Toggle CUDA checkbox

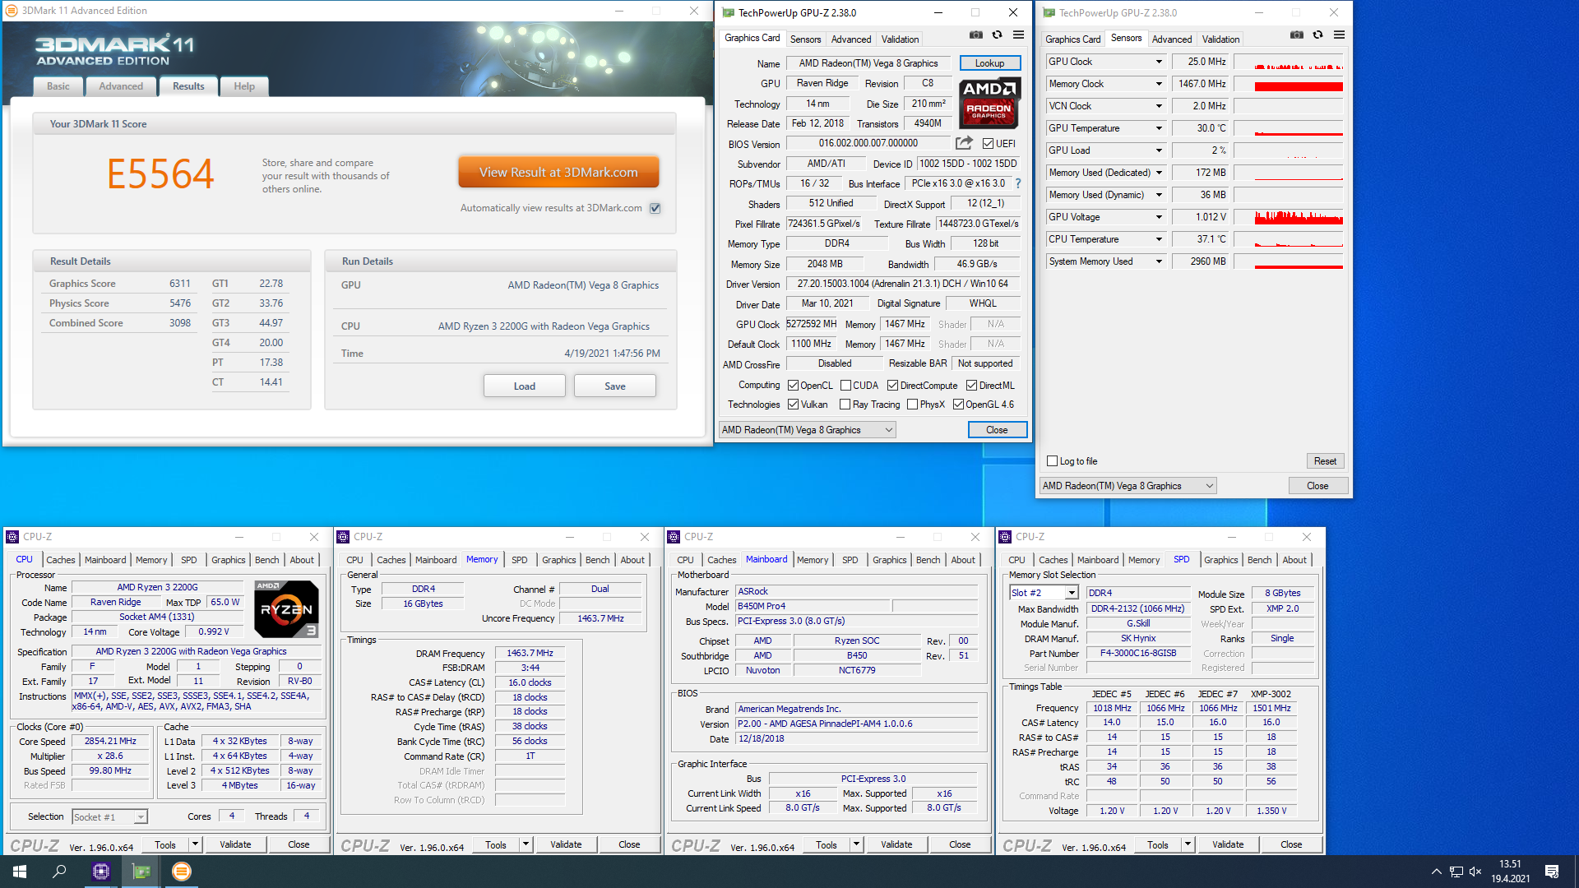[x=845, y=385]
